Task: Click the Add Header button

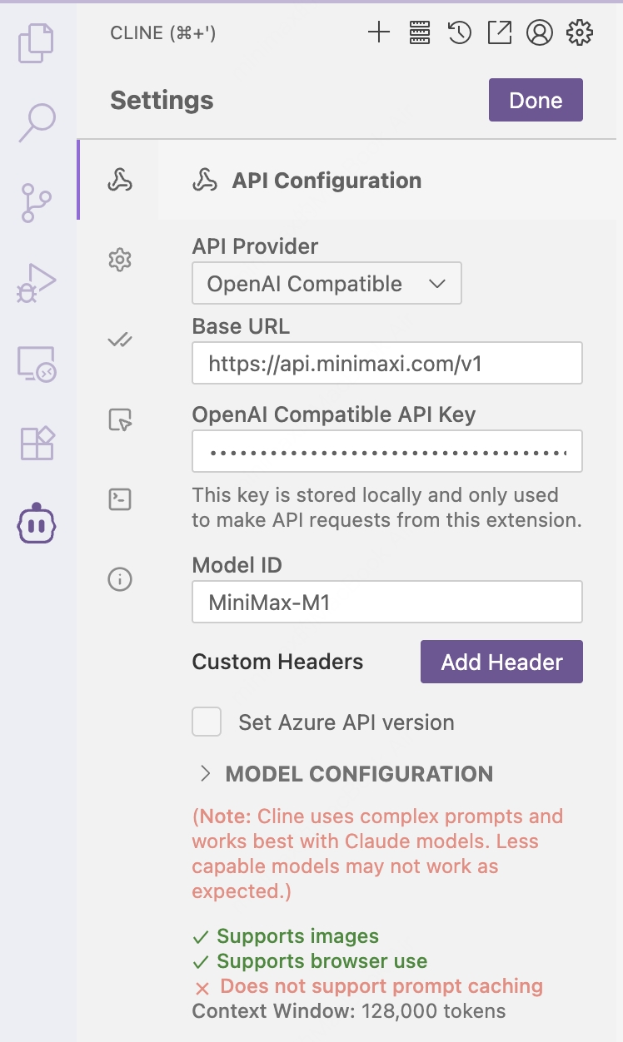Action: pos(501,662)
